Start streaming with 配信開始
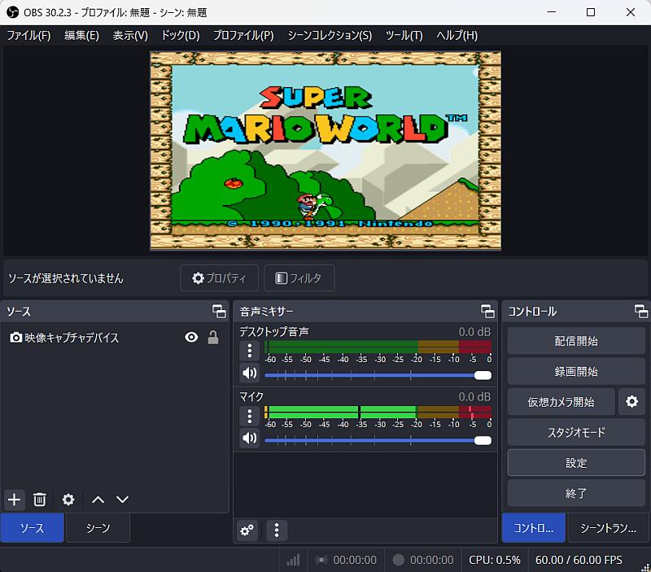651x572 pixels. click(x=576, y=341)
